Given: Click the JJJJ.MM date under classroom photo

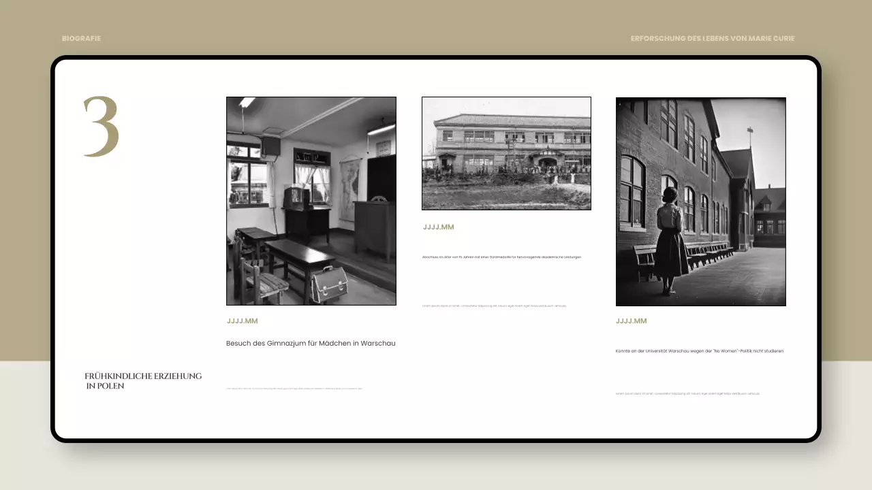Looking at the screenshot, I should (x=242, y=321).
